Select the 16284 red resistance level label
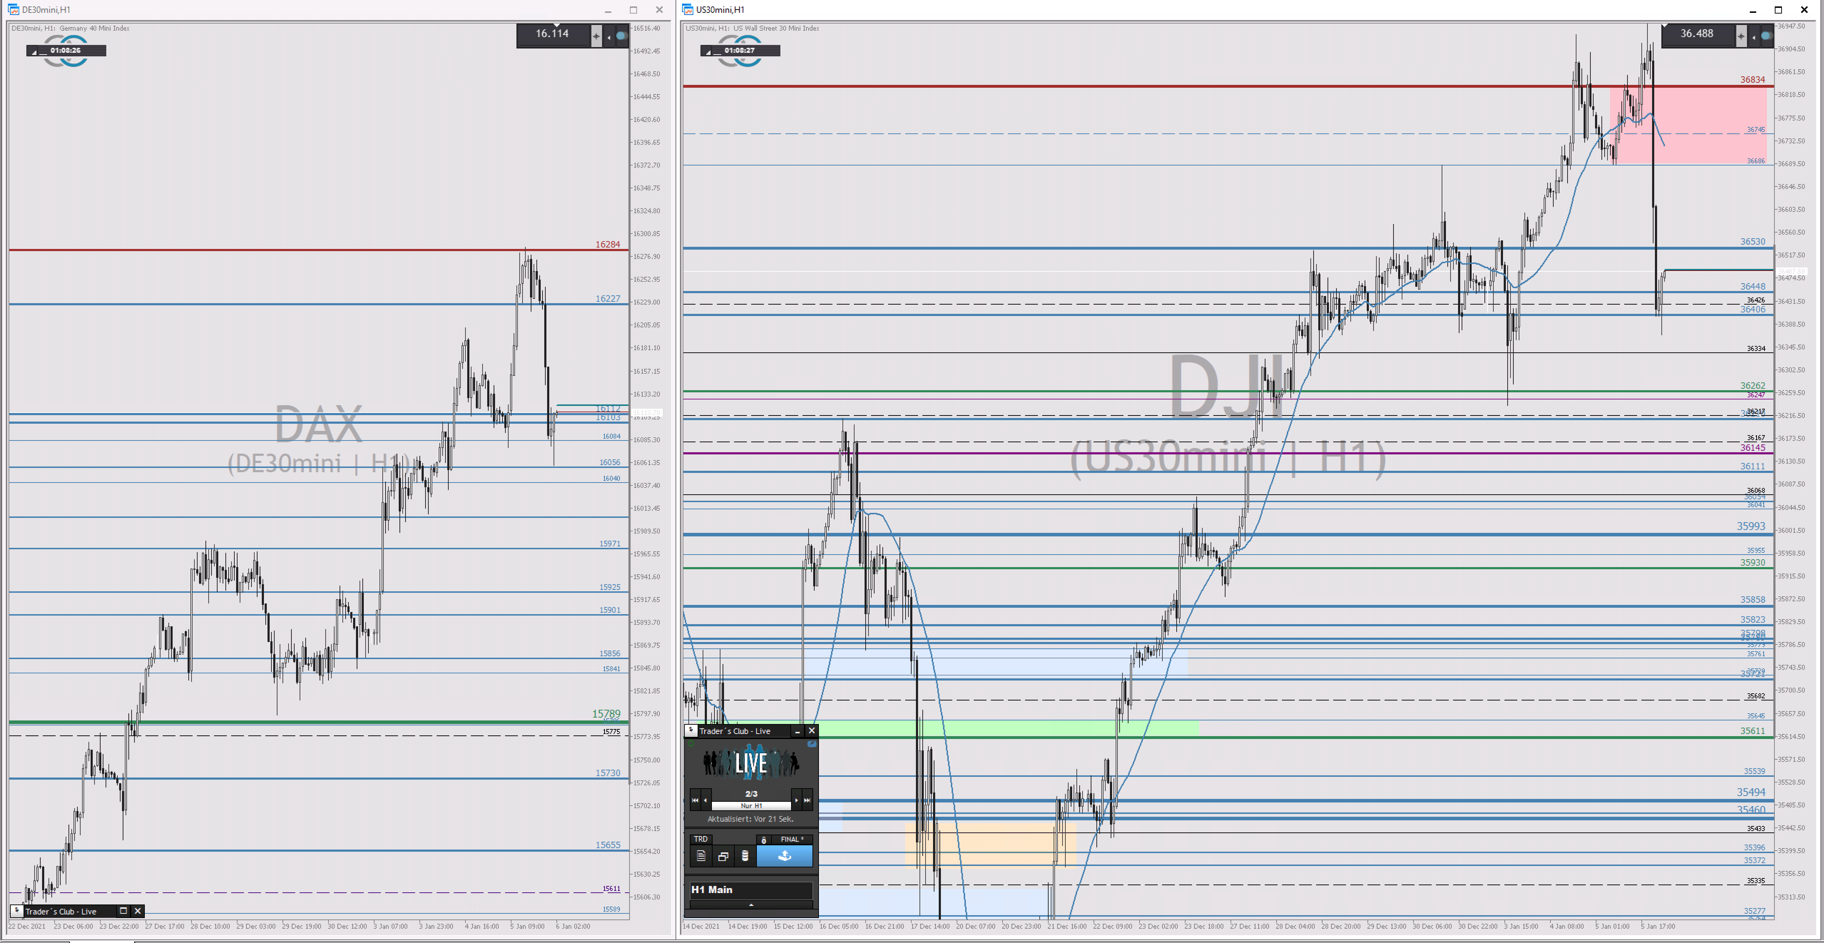Image resolution: width=1824 pixels, height=943 pixels. click(607, 244)
